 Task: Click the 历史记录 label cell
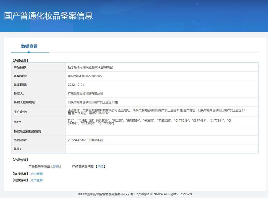pyautogui.click(x=39, y=140)
